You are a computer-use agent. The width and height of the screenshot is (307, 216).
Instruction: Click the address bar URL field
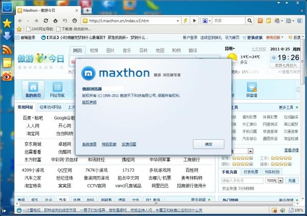[x=131, y=21]
